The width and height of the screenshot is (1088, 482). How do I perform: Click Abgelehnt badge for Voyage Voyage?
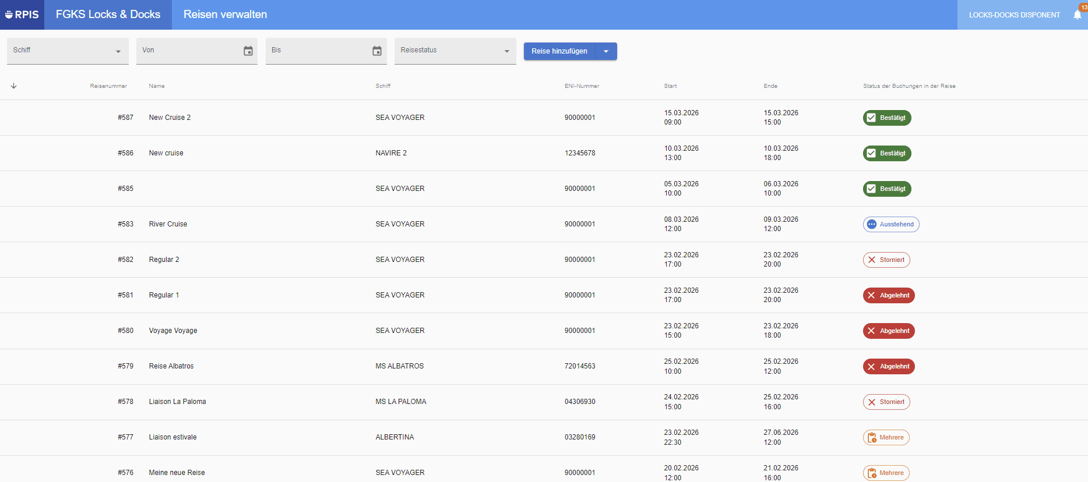pyautogui.click(x=889, y=331)
